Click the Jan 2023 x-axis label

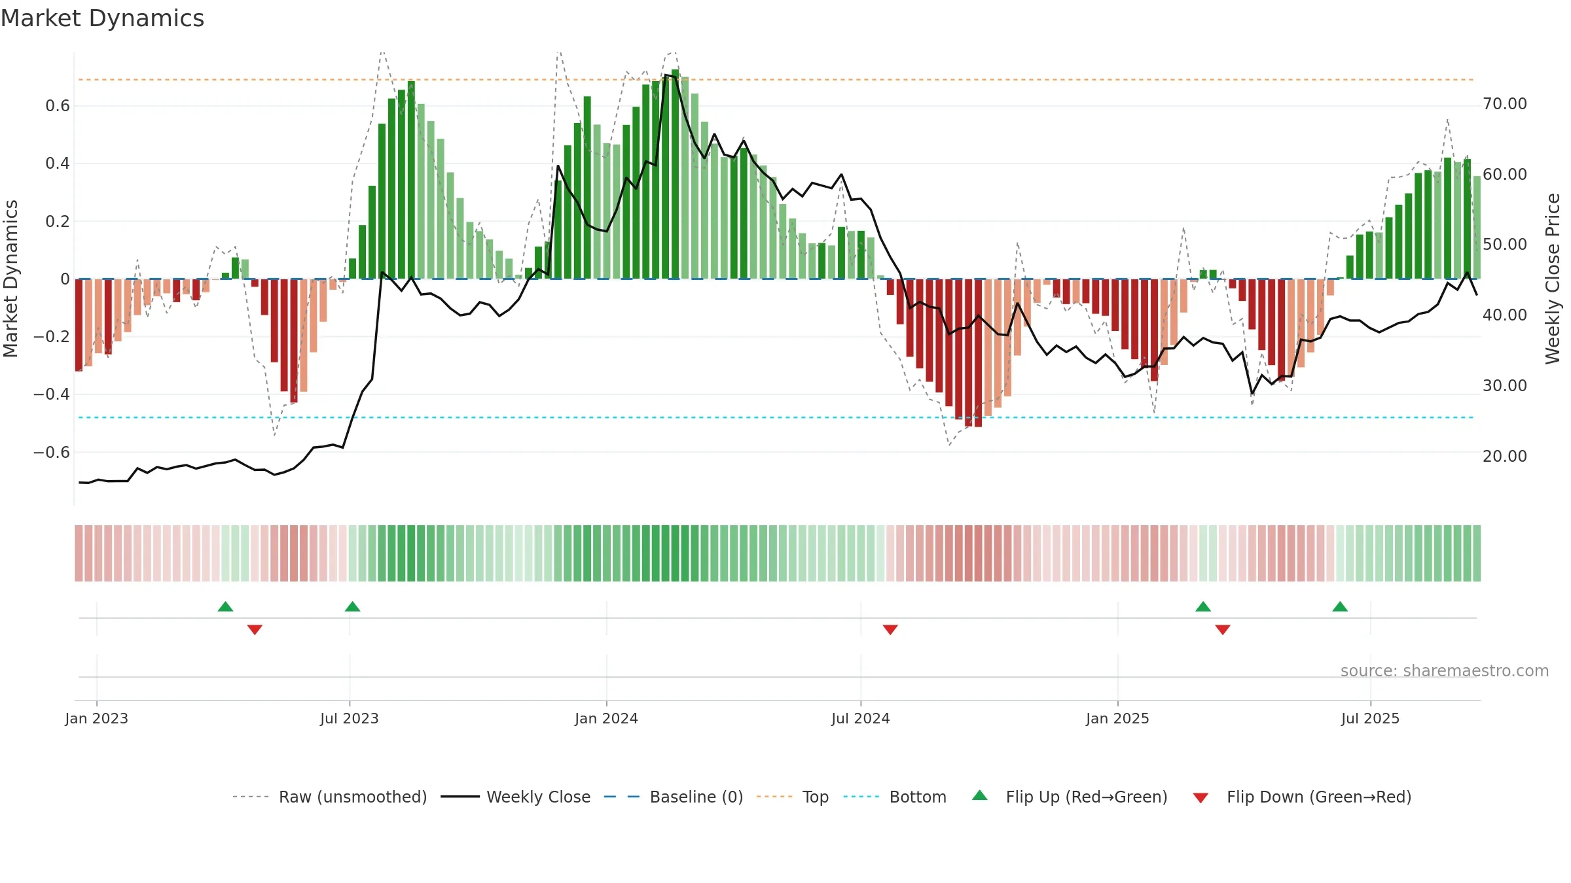pyautogui.click(x=97, y=718)
